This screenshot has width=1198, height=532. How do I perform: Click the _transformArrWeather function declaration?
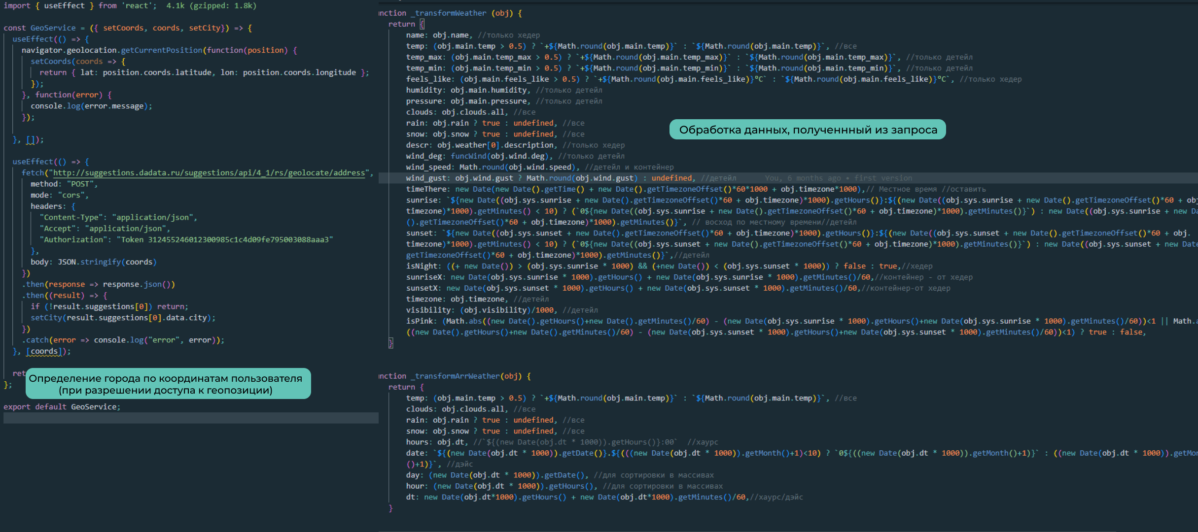455,376
